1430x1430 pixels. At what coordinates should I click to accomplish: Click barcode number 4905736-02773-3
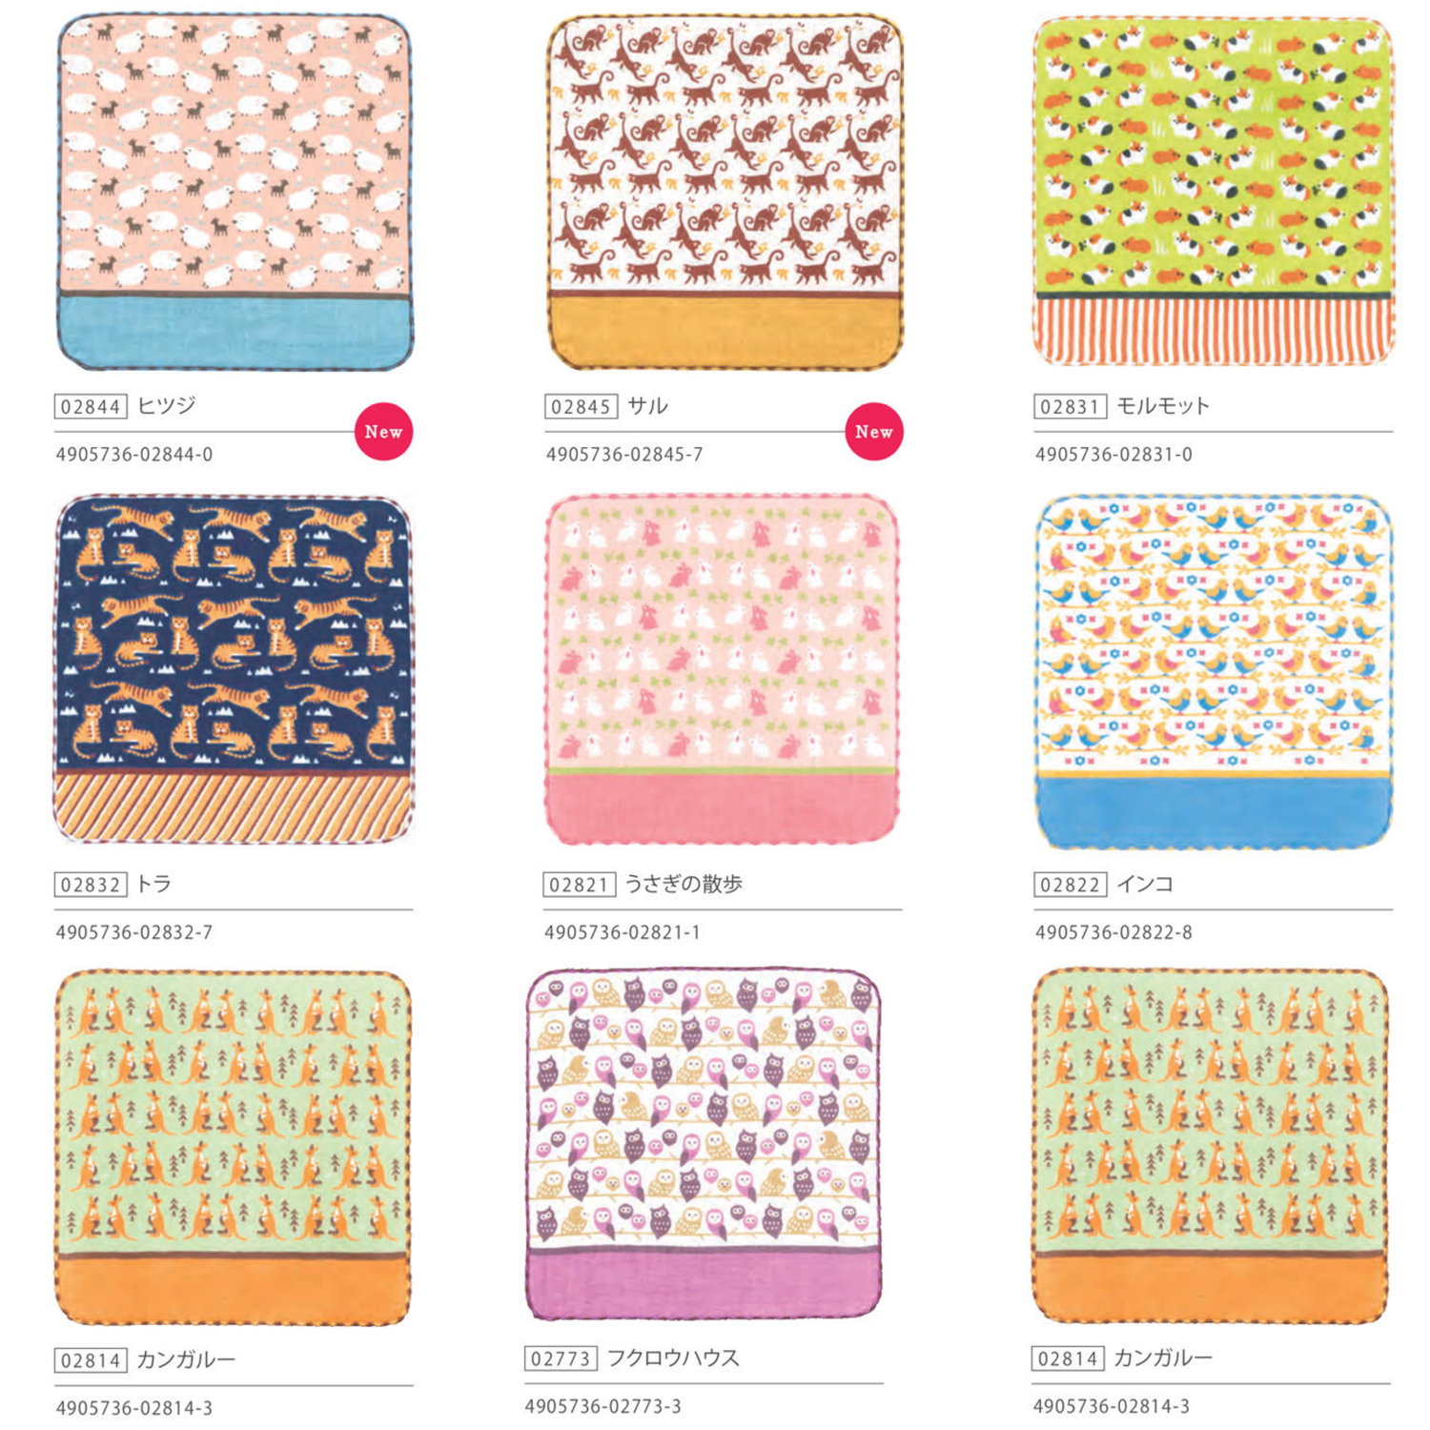pos(603,1406)
